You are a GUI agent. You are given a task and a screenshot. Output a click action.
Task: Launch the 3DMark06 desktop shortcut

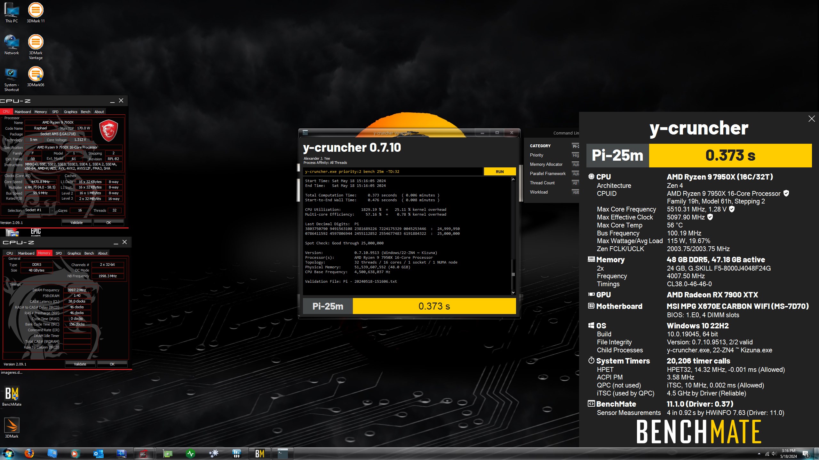coord(36,77)
